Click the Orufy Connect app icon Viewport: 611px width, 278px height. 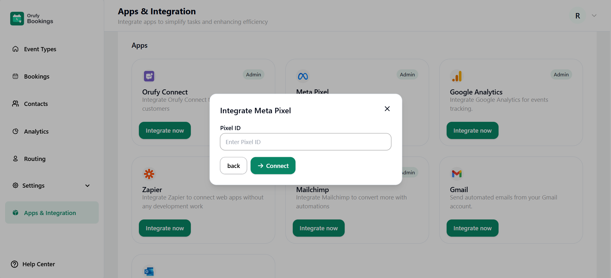(149, 76)
